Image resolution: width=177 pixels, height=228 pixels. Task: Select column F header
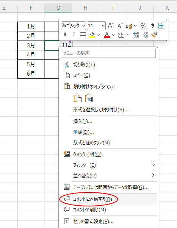pos(31,8)
